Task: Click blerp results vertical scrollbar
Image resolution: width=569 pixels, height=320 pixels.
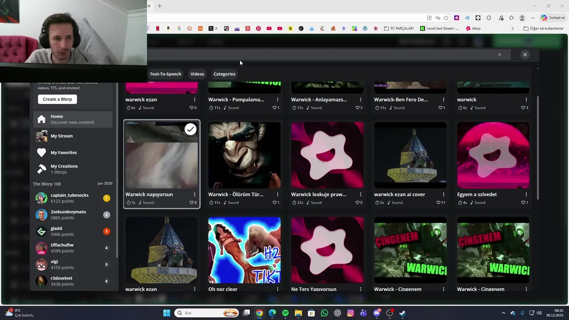Action: click(538, 148)
